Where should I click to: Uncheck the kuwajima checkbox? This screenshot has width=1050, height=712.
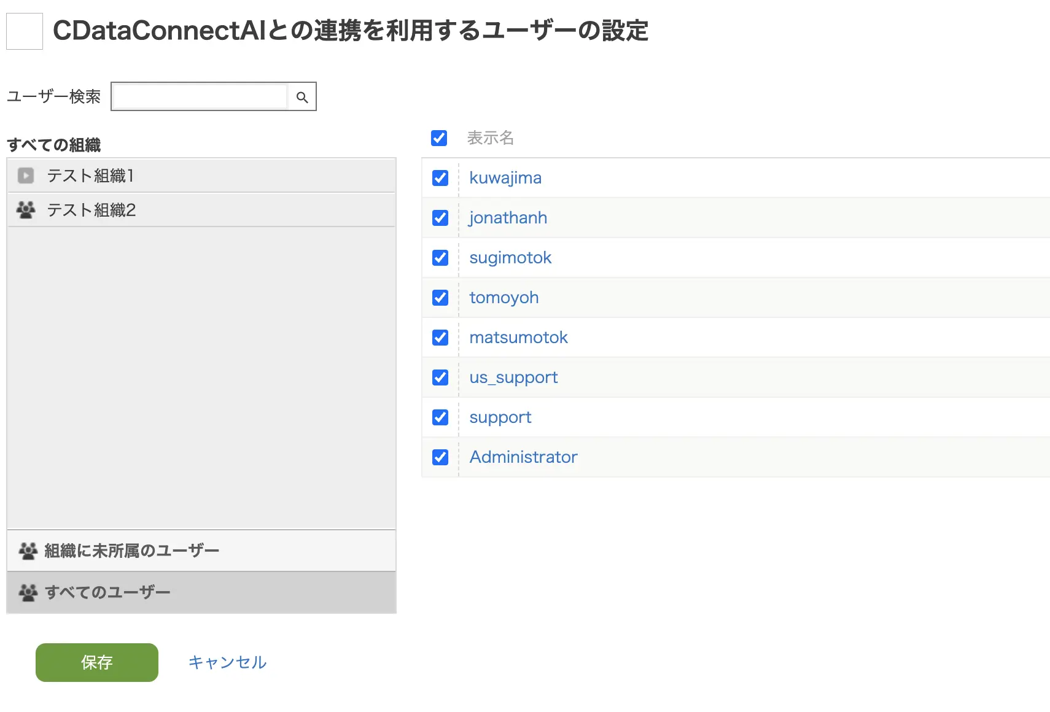tap(440, 178)
